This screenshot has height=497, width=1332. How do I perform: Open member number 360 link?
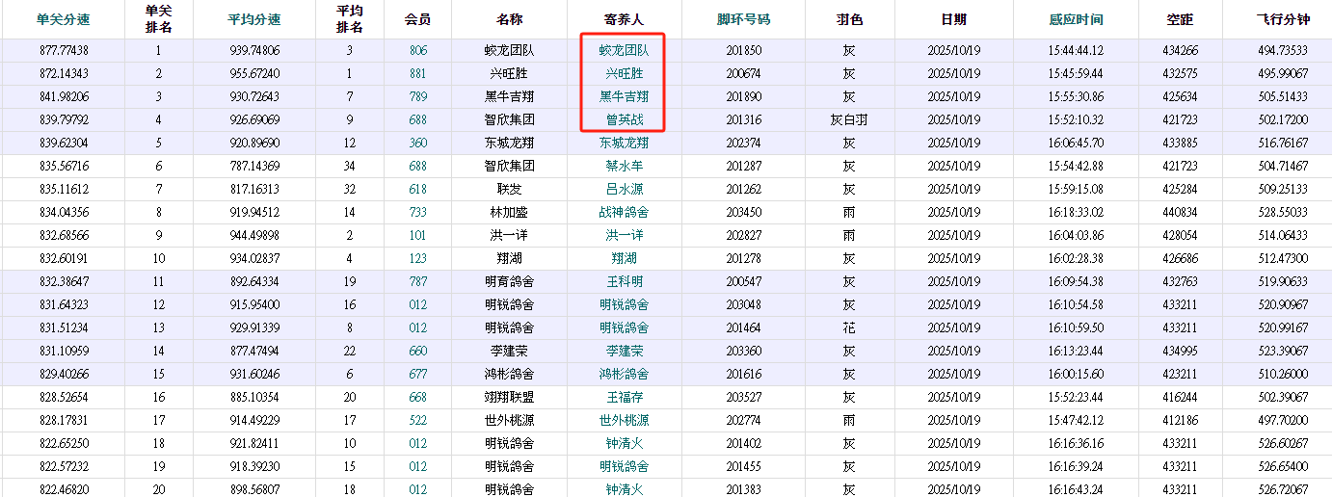pos(417,143)
